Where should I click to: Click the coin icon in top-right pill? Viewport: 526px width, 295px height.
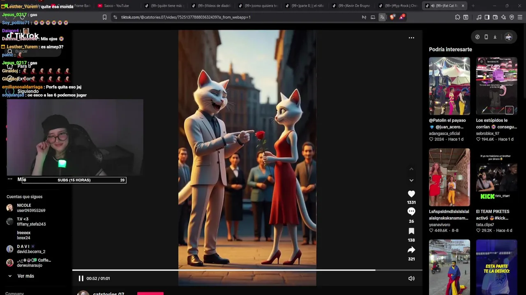click(478, 37)
